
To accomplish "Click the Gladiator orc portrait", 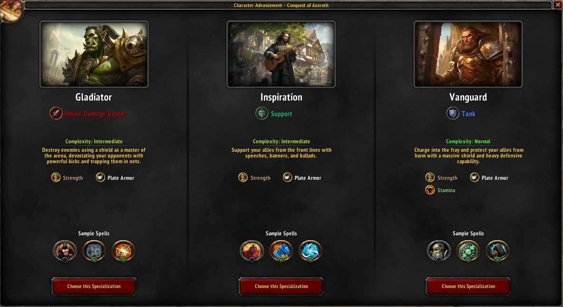I will click(94, 54).
